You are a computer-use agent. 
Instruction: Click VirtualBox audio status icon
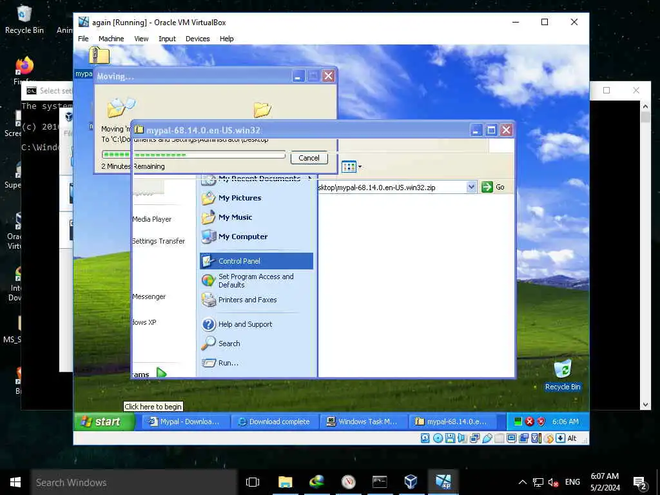(462, 438)
